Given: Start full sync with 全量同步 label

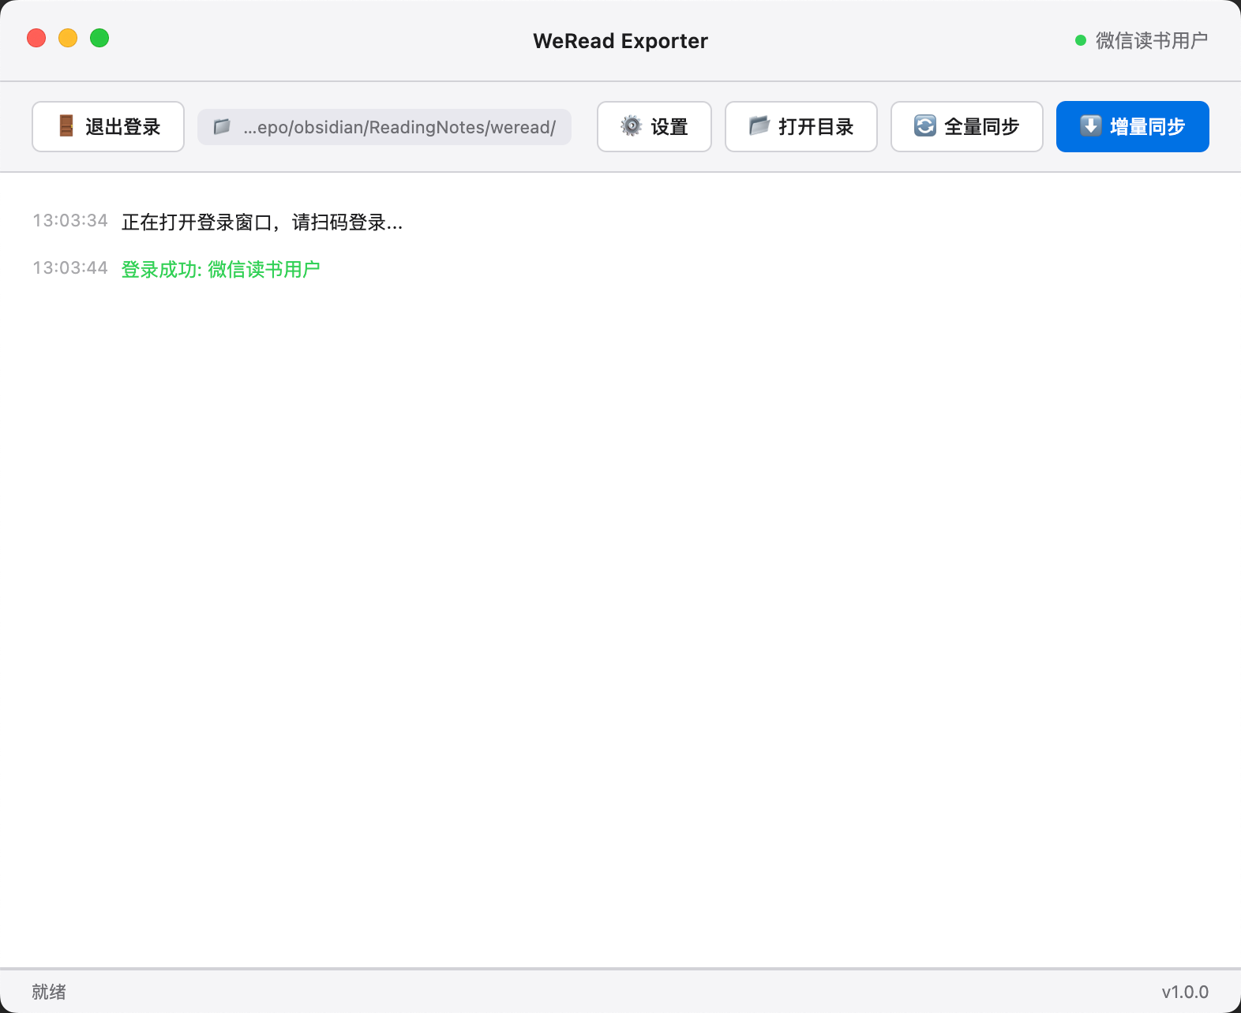Looking at the screenshot, I should [x=982, y=127].
